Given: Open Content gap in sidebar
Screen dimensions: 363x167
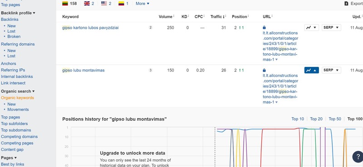Looking at the screenshot, I should (x=12, y=149).
